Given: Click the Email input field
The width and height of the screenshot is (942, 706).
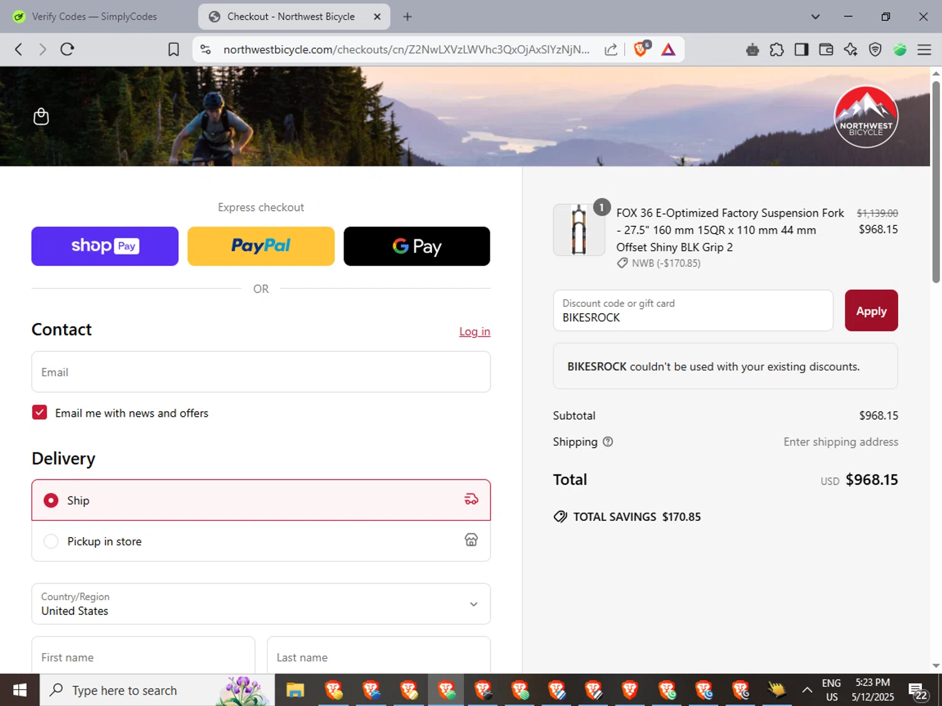Looking at the screenshot, I should (x=261, y=372).
